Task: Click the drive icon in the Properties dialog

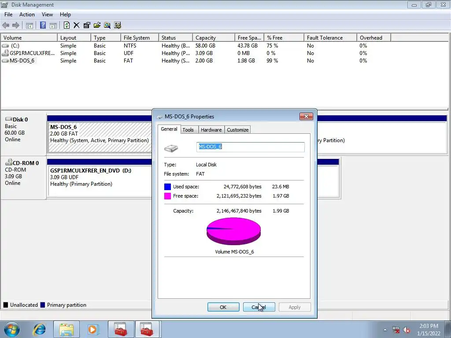Action: [171, 148]
